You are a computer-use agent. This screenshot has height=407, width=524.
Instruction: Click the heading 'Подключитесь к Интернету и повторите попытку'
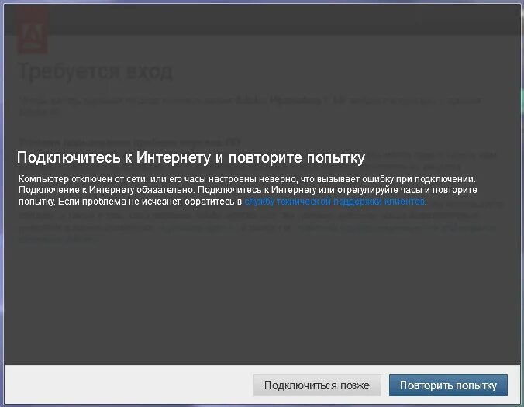[191, 157]
